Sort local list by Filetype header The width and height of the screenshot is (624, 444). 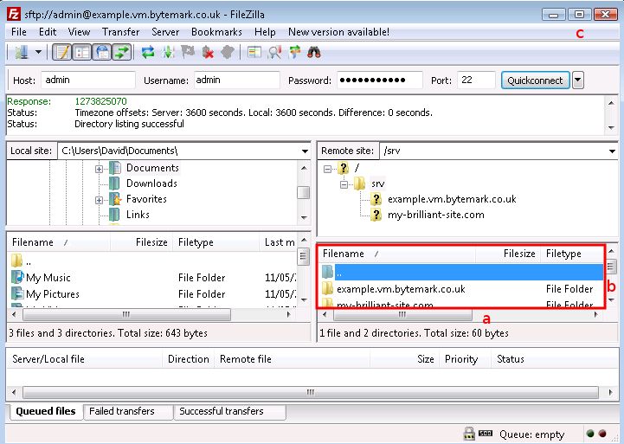click(x=216, y=242)
